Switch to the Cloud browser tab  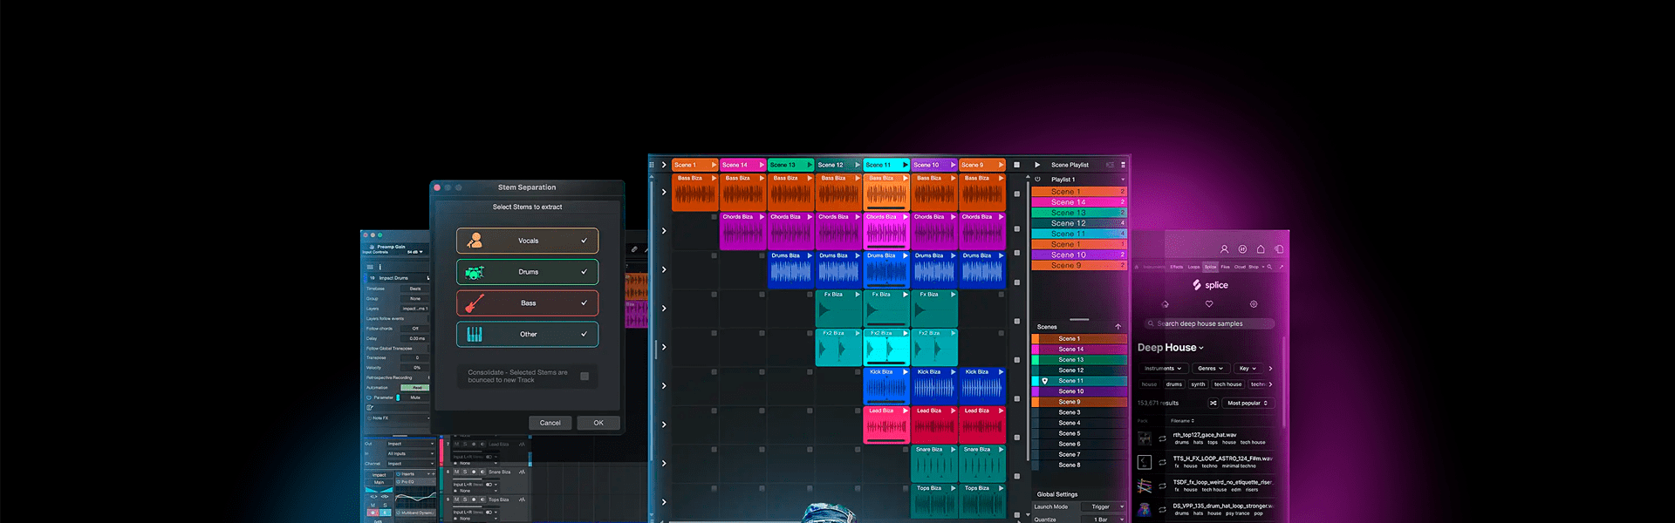coord(1240,267)
